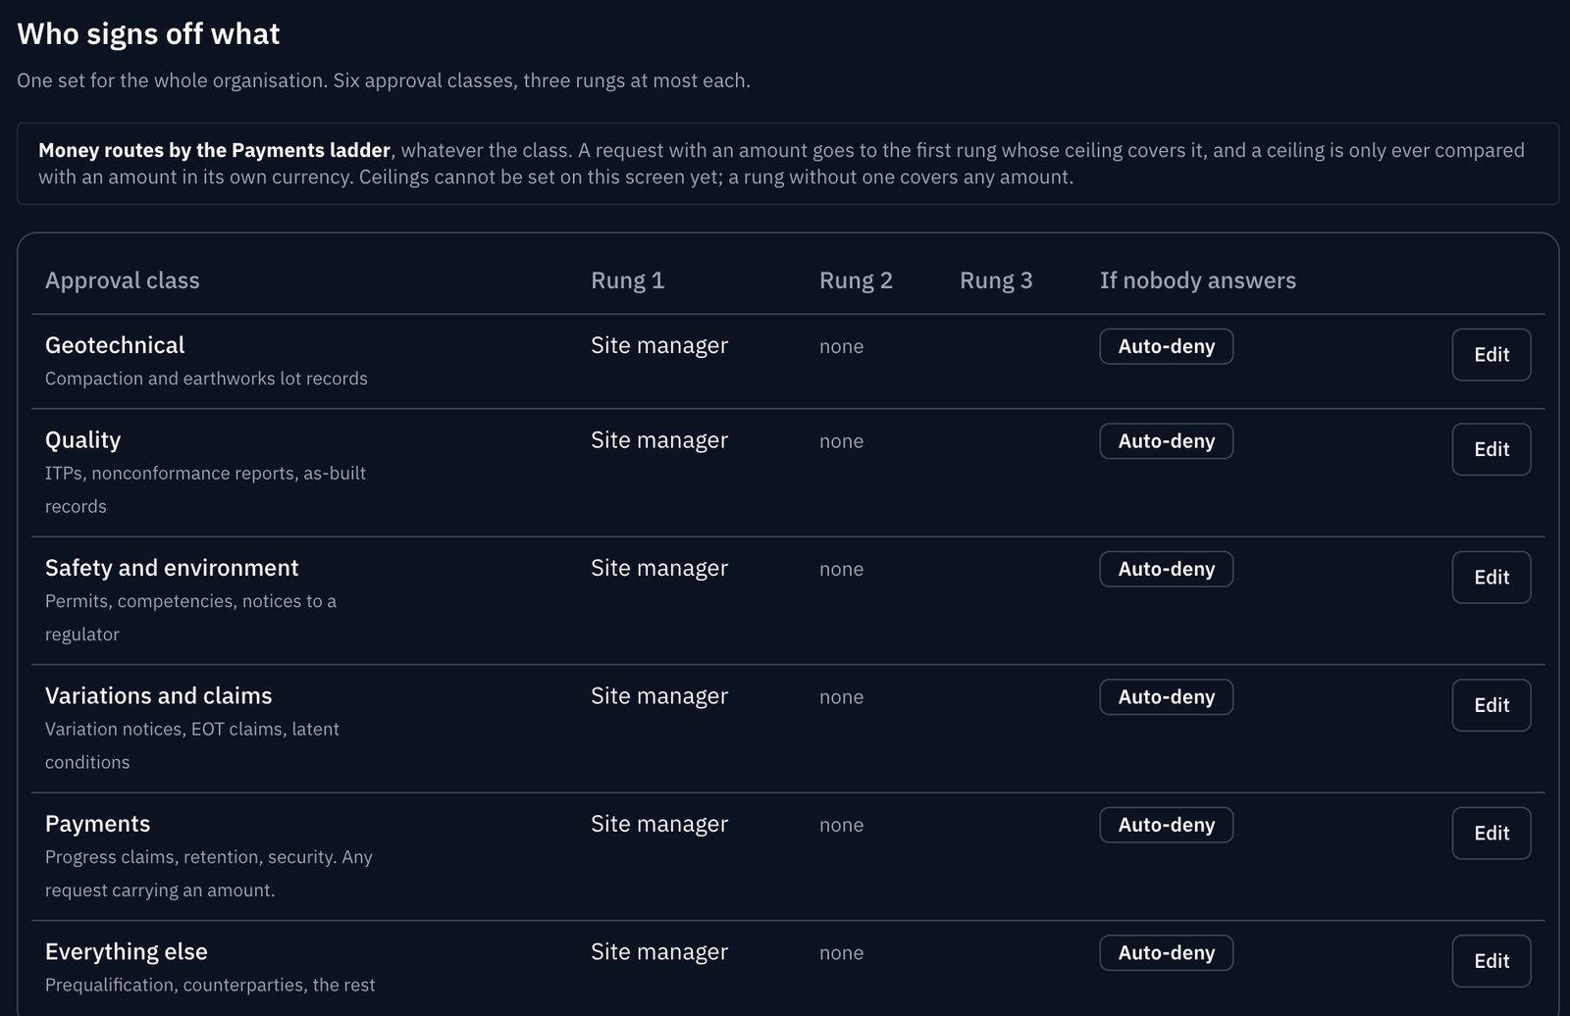Select the Everything else title

point(127,951)
